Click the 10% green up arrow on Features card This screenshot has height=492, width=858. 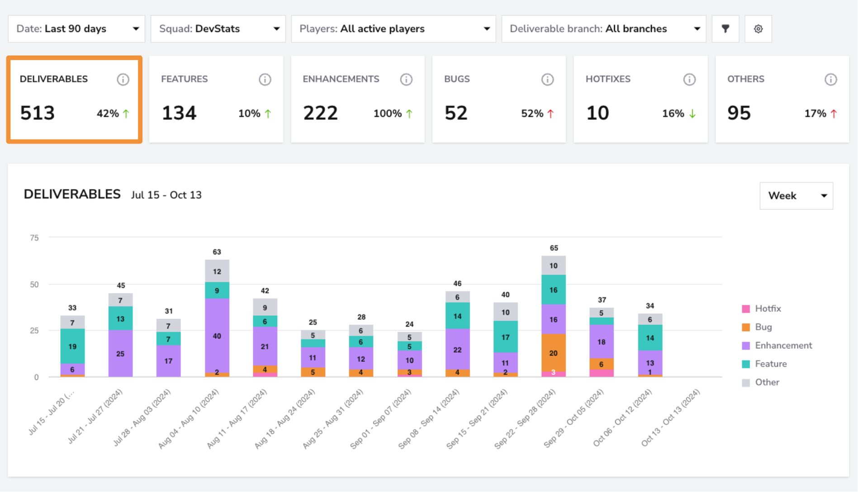268,114
